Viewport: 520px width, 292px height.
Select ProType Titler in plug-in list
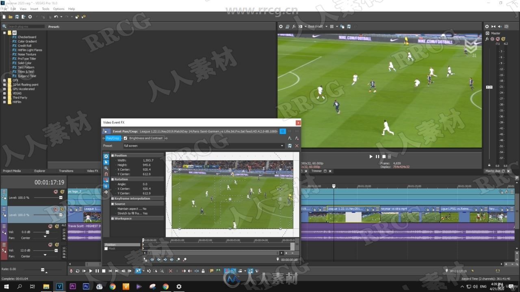coord(27,59)
